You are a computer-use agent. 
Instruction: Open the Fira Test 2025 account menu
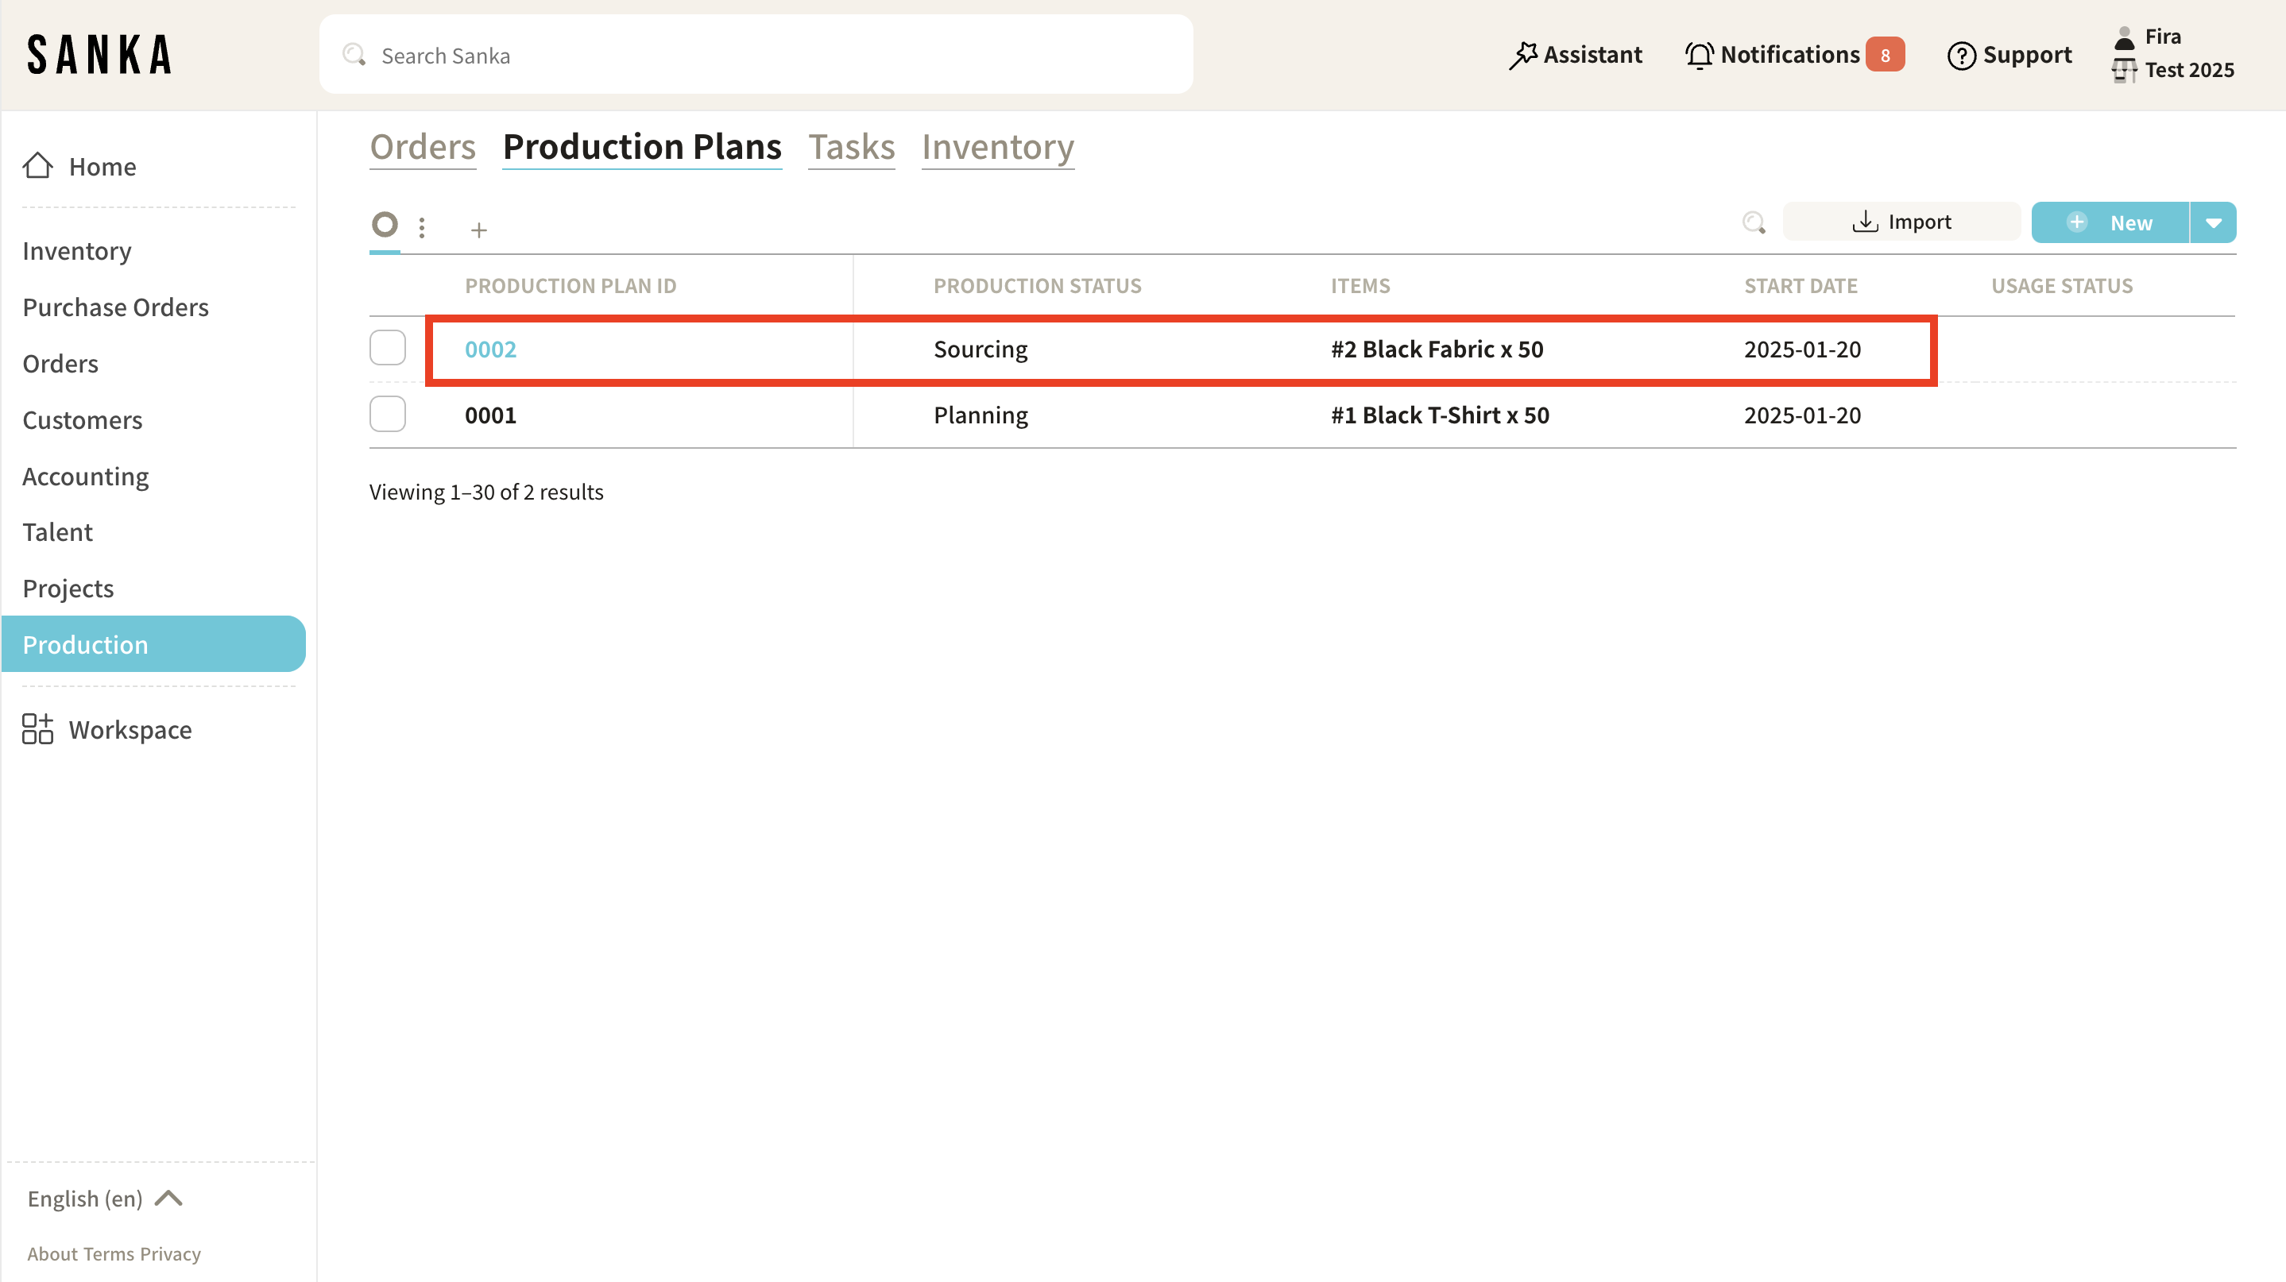pos(2172,53)
